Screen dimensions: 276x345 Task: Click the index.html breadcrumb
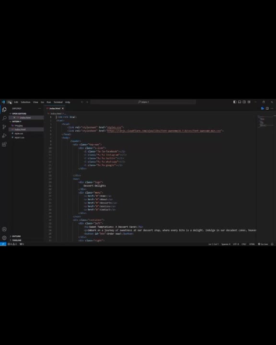click(x=56, y=114)
